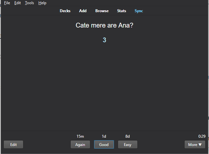Click the question text 'Cate mere are Ana?'
The image size is (209, 154).
click(x=104, y=25)
